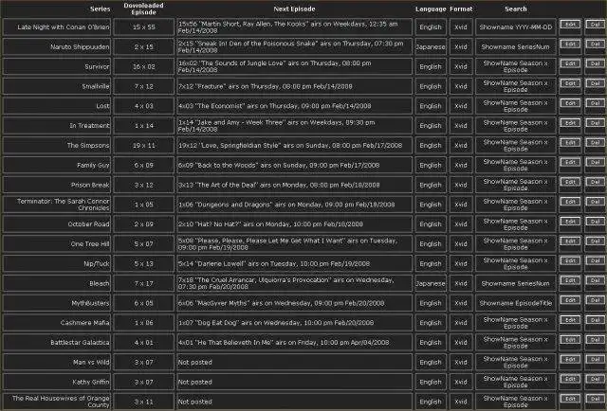Edit the Naruto Shippuuden entry

(x=570, y=45)
